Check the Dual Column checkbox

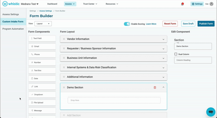point(176,54)
